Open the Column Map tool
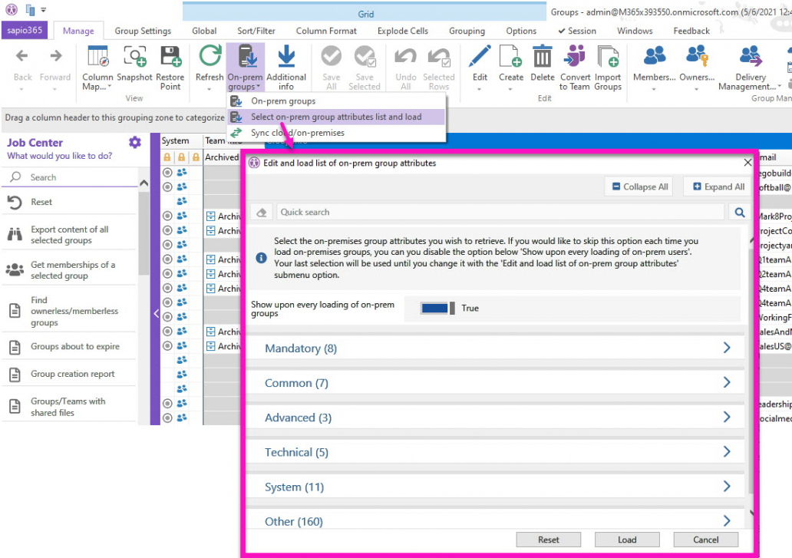 97,68
